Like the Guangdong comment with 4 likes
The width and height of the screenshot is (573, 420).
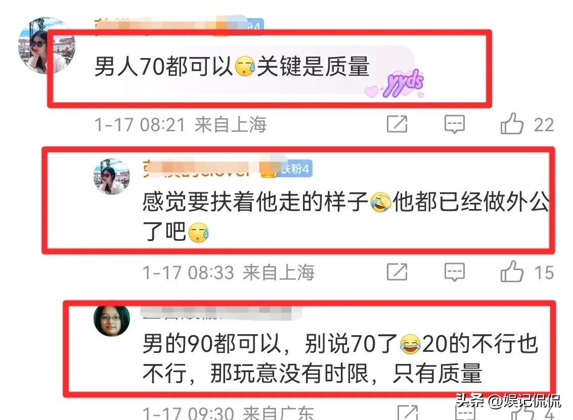pyautogui.click(x=522, y=413)
